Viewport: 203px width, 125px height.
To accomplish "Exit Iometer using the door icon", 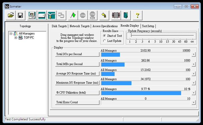I will click(125, 15).
